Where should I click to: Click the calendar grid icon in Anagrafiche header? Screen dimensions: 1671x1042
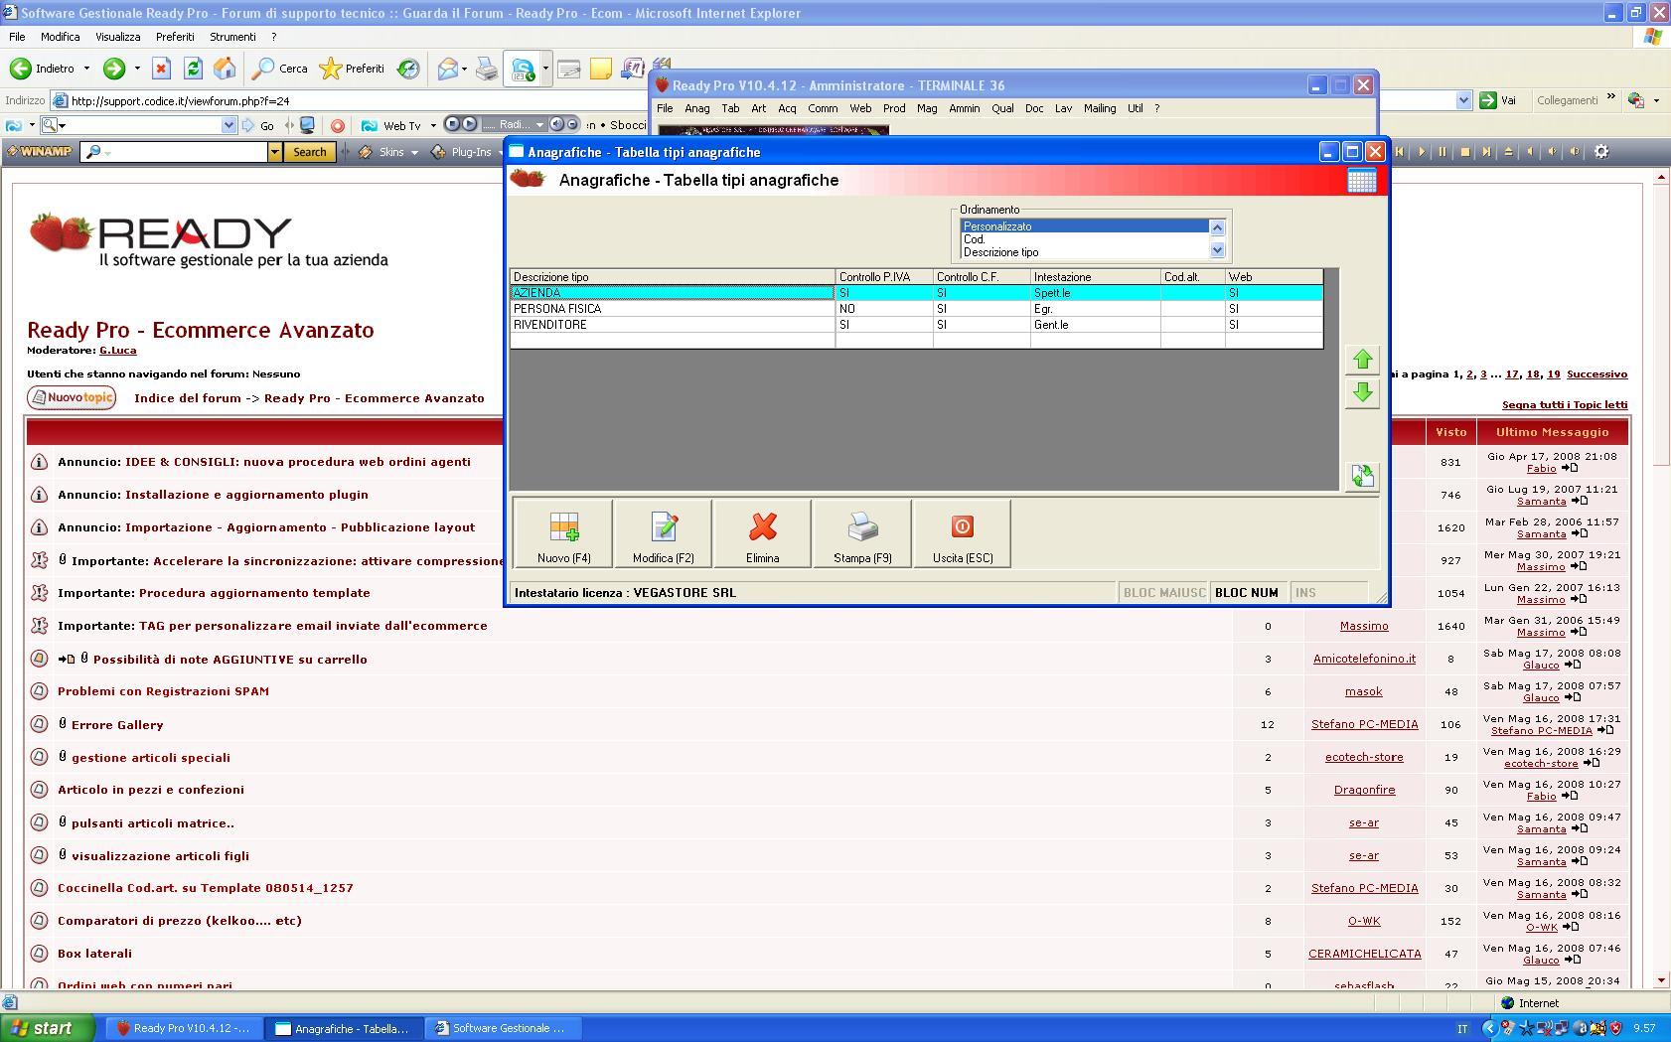(x=1361, y=180)
